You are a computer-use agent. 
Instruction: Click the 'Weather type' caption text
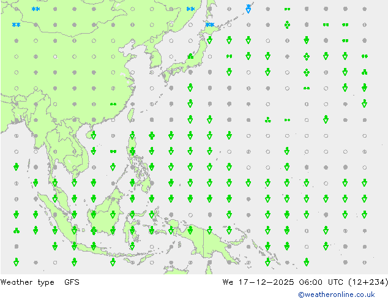point(27,282)
